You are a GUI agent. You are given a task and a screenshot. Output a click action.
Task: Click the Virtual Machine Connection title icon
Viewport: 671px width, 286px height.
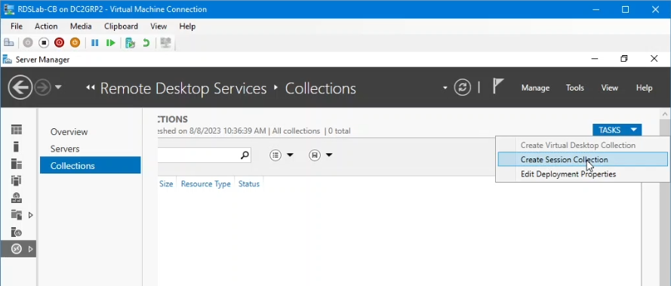[8, 9]
